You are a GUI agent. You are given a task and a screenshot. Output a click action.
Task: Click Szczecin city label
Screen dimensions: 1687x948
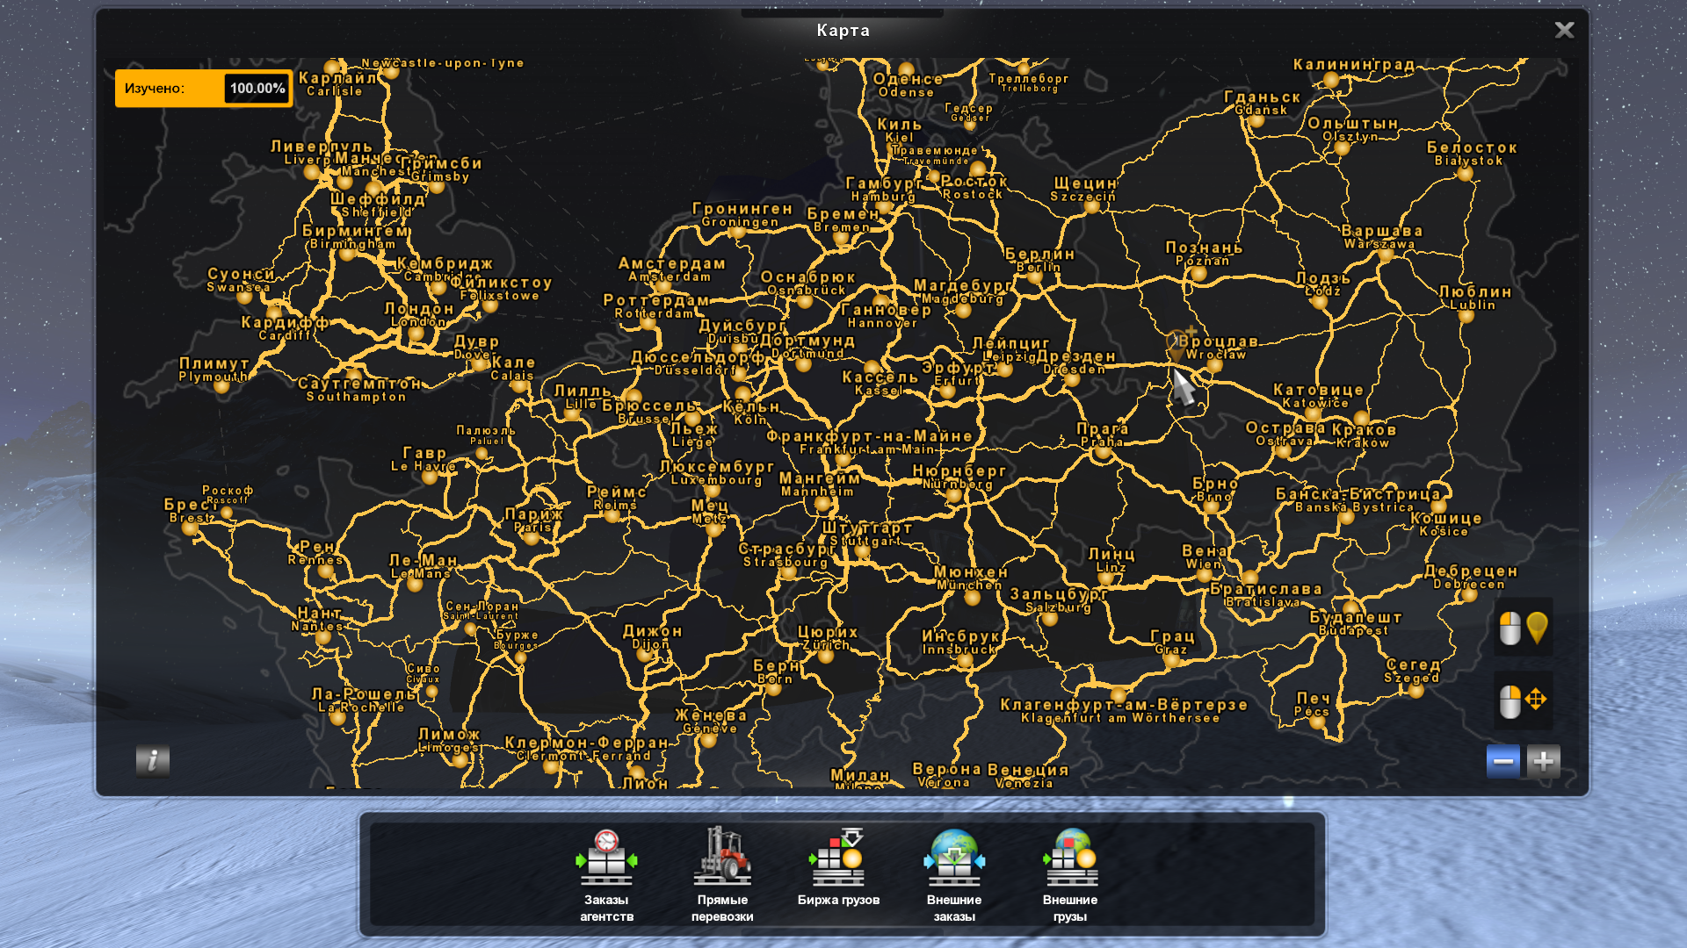[x=1082, y=197]
